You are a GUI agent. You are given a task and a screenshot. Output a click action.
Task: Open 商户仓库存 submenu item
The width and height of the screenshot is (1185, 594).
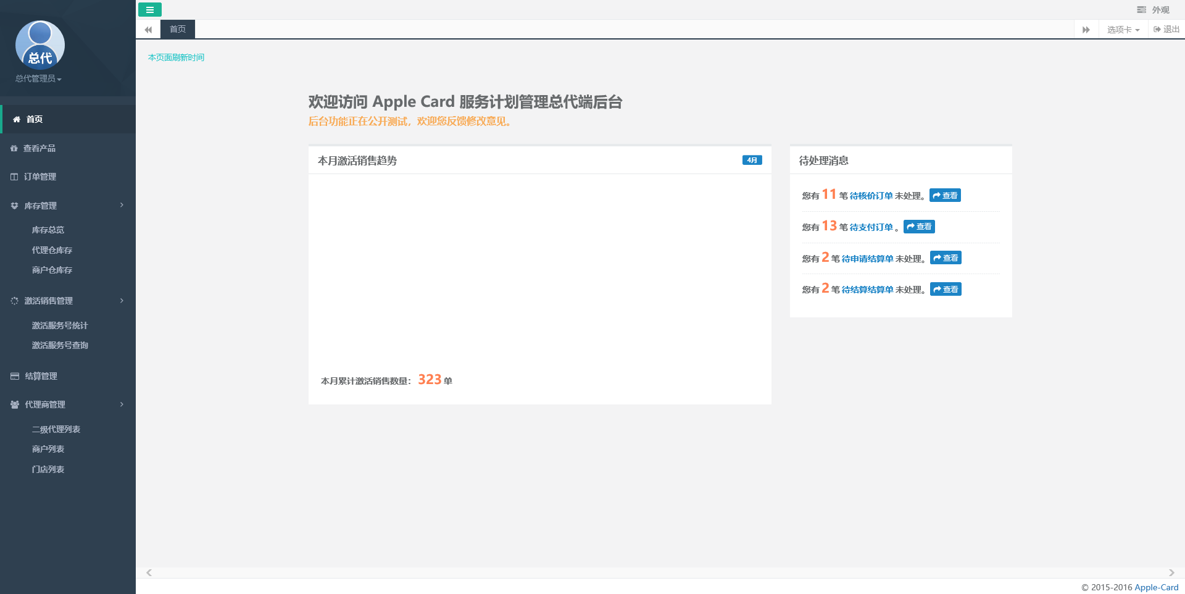click(52, 270)
